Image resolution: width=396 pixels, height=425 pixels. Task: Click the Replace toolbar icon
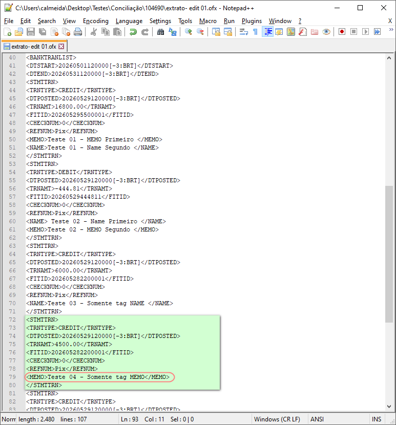click(x=173, y=32)
